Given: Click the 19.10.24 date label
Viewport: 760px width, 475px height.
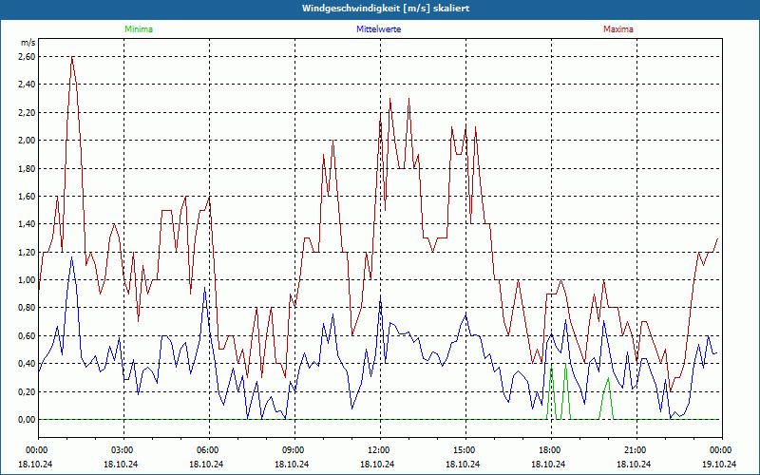Looking at the screenshot, I should [719, 464].
